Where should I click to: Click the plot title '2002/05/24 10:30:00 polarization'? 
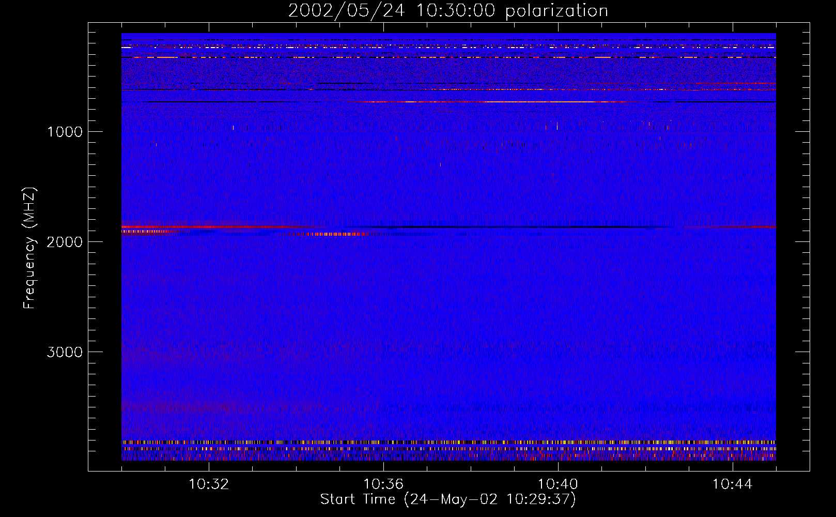pyautogui.click(x=448, y=11)
